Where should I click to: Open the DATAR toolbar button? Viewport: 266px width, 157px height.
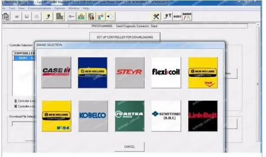187,16
